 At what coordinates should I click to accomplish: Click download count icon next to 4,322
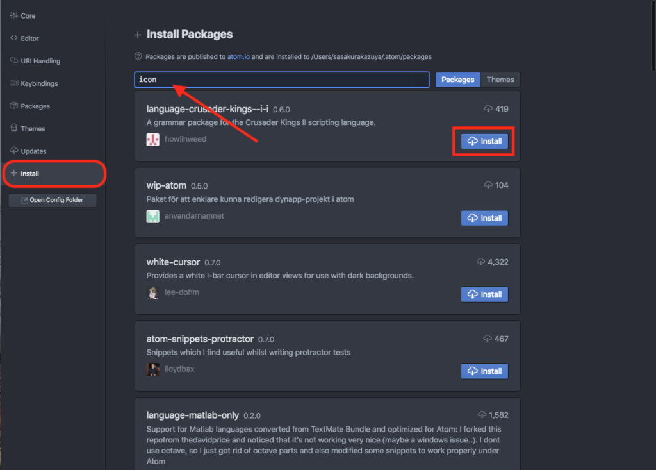pyautogui.click(x=480, y=262)
